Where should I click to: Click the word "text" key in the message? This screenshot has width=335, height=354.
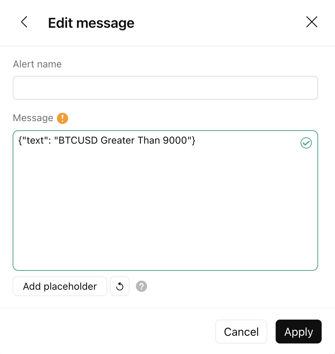point(35,140)
